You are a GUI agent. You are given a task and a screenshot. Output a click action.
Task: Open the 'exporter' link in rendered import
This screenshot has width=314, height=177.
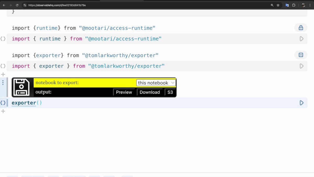(48, 55)
